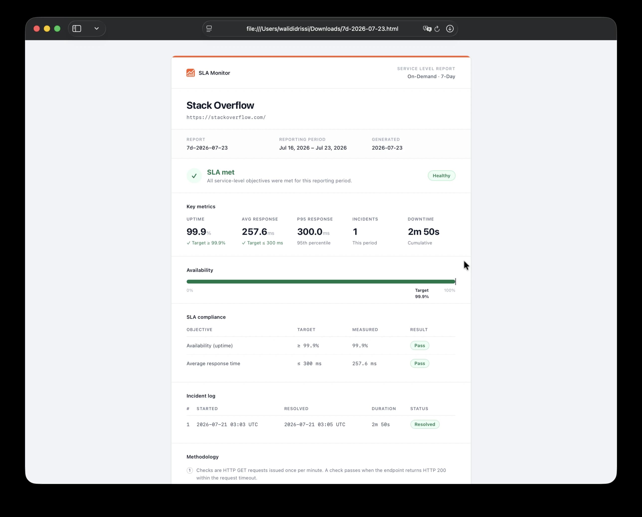Click the translate icon in address bar
This screenshot has height=517, width=642.
(x=427, y=29)
